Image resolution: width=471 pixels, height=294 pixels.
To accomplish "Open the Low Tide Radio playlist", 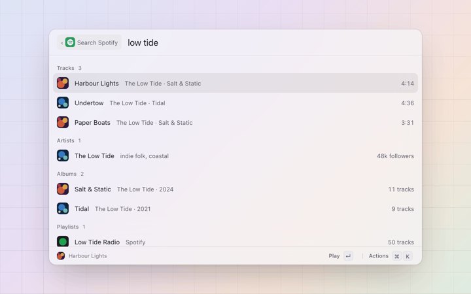I will (x=235, y=241).
